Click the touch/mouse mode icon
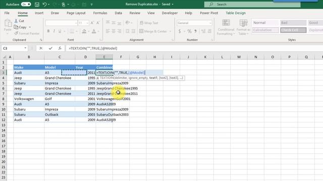 [x=64, y=5]
